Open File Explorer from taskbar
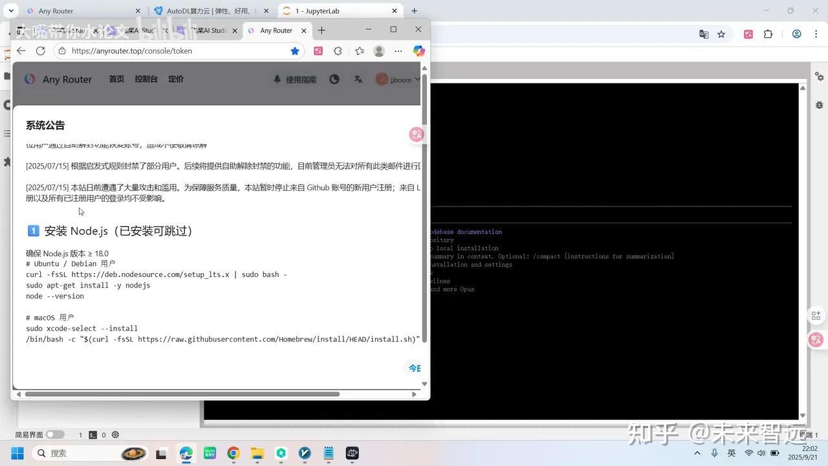Viewport: 828px width, 466px height. point(257,453)
